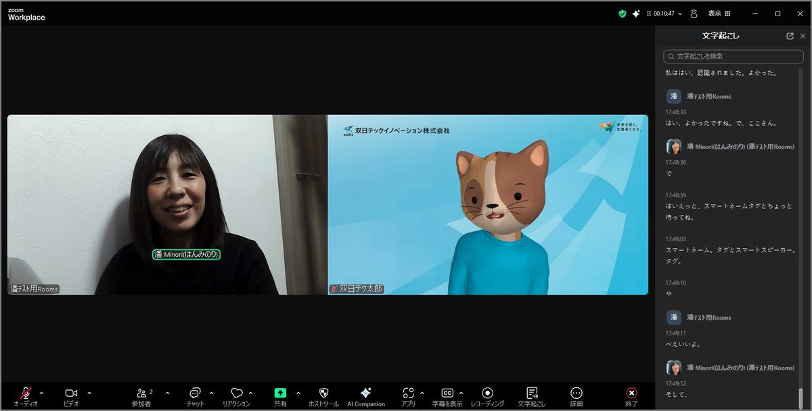Image resolution: width=812 pixels, height=411 pixels.
Task: Click transcript line 私ははい、認識されました。よかった。
Action: 721,72
